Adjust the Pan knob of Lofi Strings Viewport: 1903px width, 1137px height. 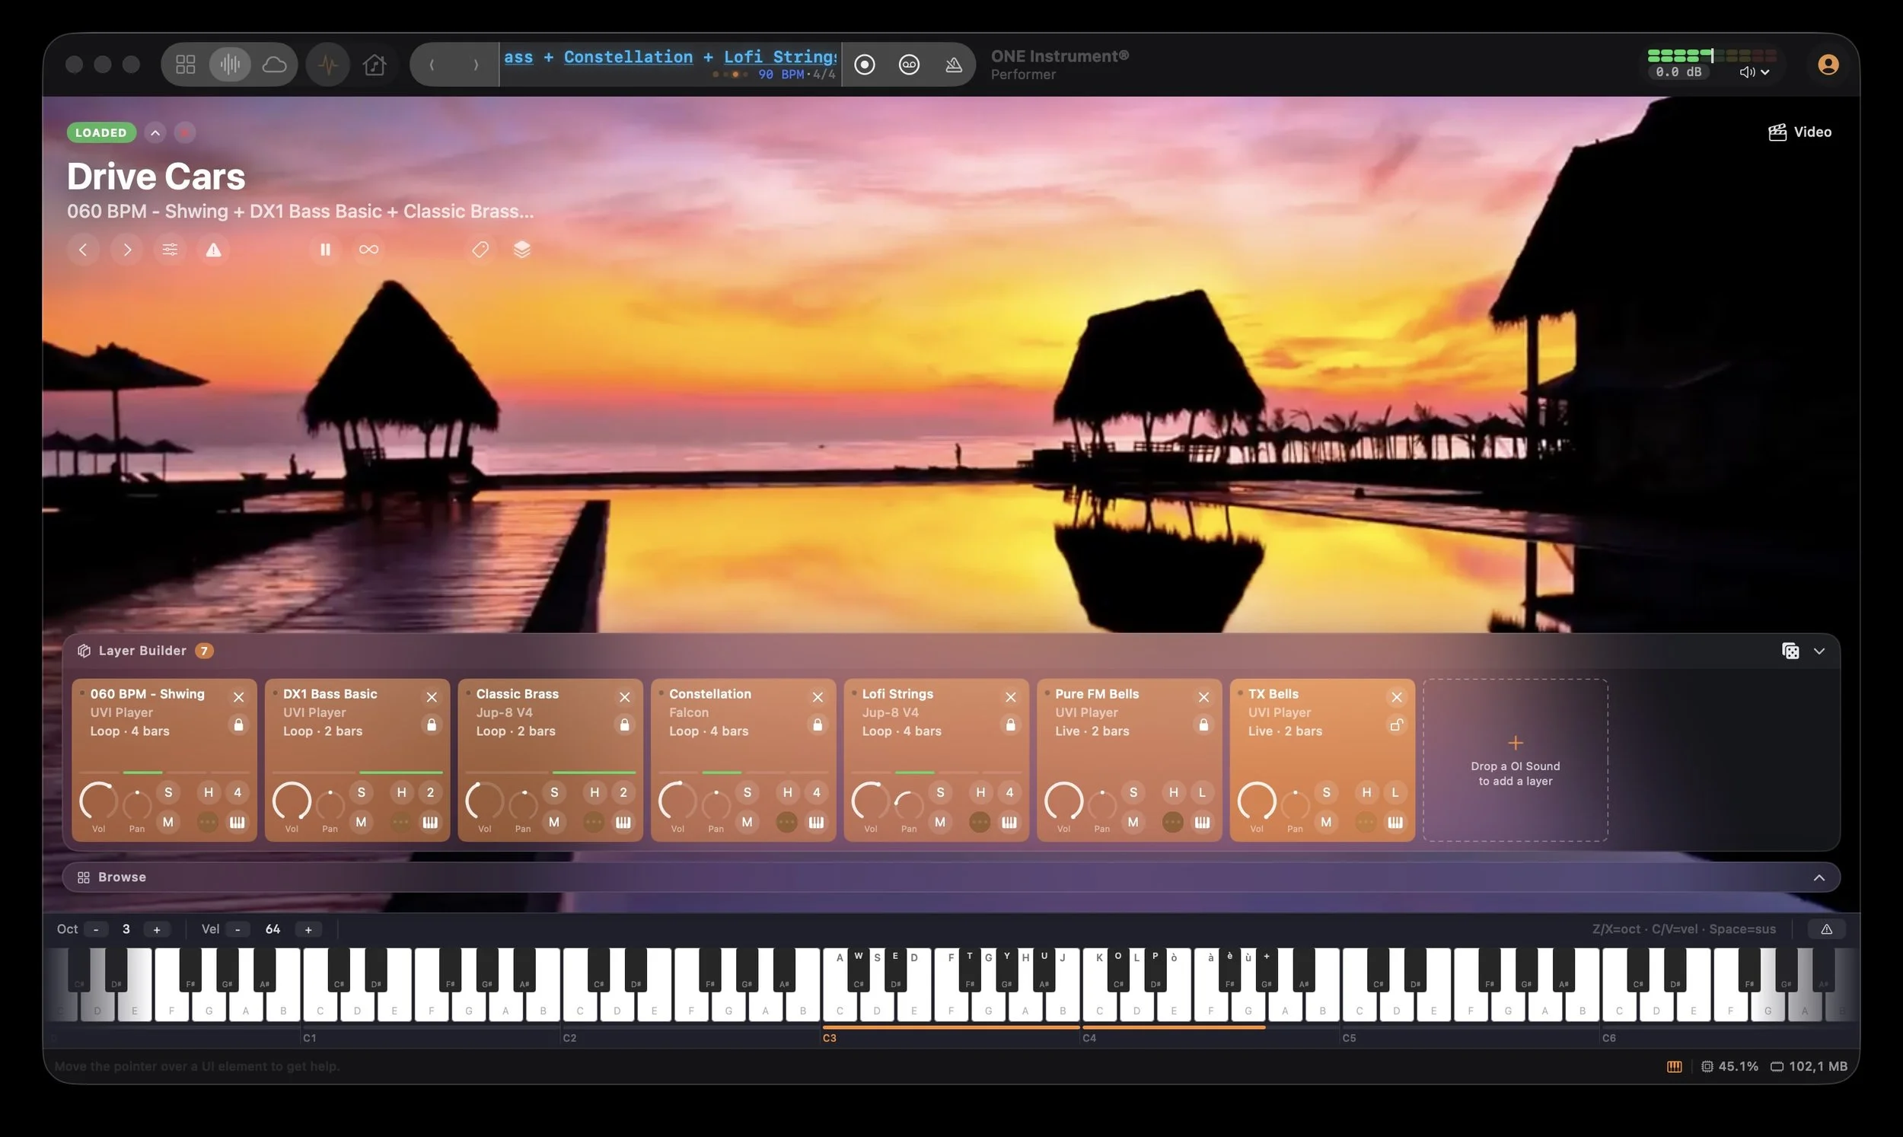click(x=909, y=806)
